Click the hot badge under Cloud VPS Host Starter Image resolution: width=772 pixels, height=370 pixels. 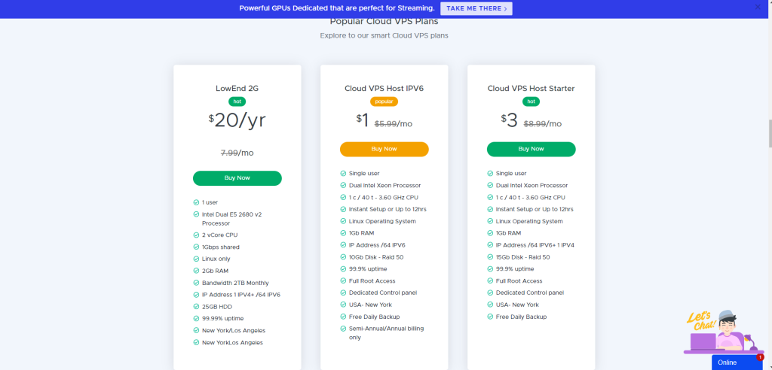pos(532,102)
